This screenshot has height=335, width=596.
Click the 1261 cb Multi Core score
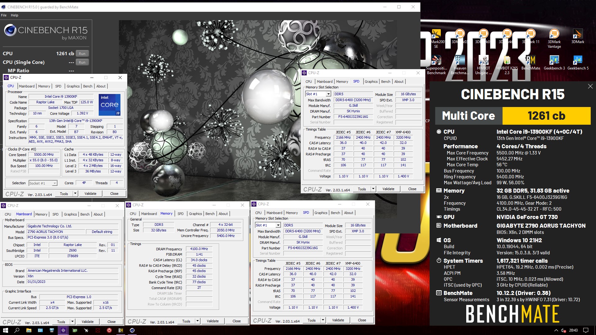546,116
